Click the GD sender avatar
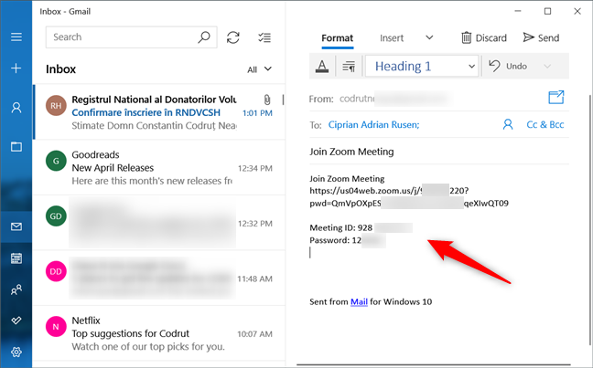 (x=56, y=216)
